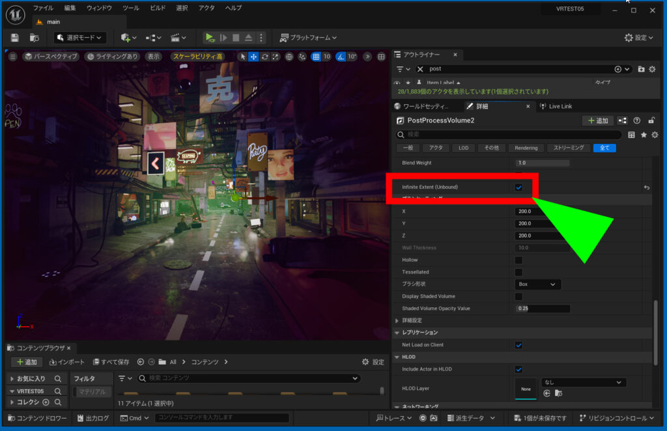Click the console command input field
This screenshot has width=667, height=431.
coord(221,417)
